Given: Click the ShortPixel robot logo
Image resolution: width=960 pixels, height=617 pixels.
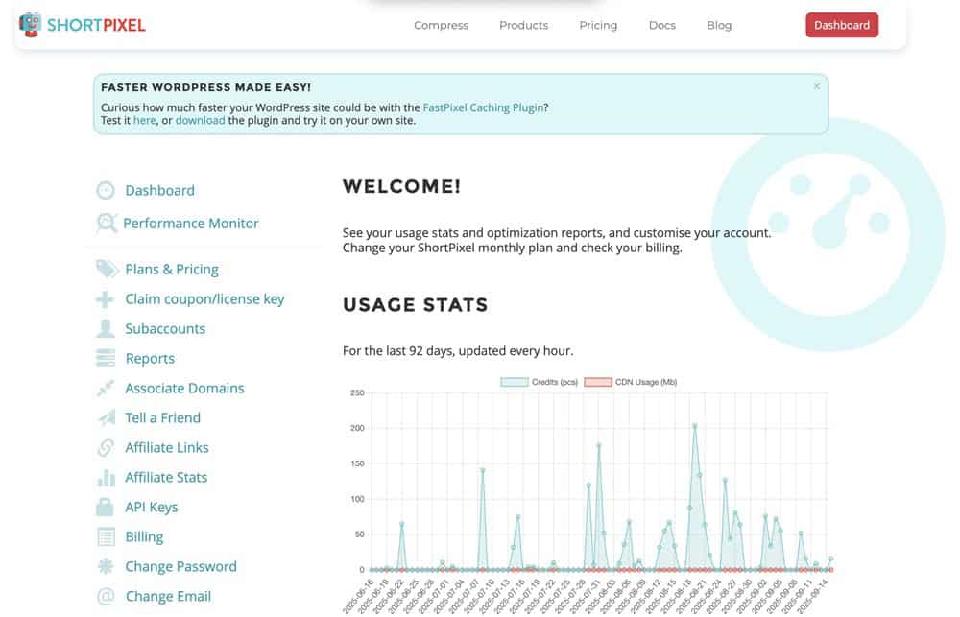Looking at the screenshot, I should (31, 24).
